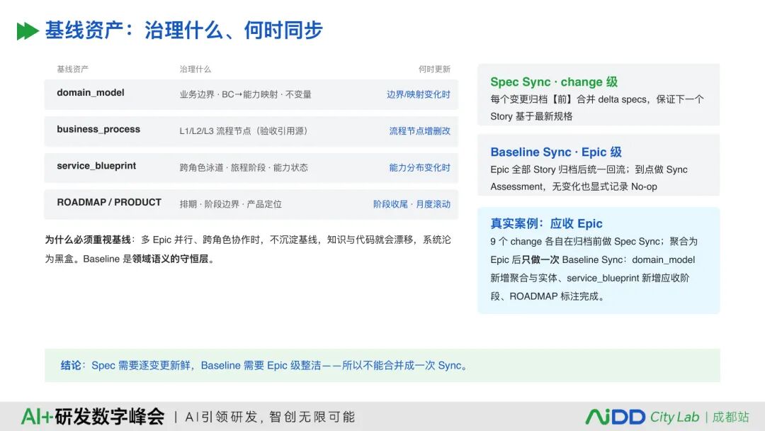Image resolution: width=765 pixels, height=431 pixels.
Task: Select the ROADMAP / PRODUCT row label
Action: click(109, 202)
